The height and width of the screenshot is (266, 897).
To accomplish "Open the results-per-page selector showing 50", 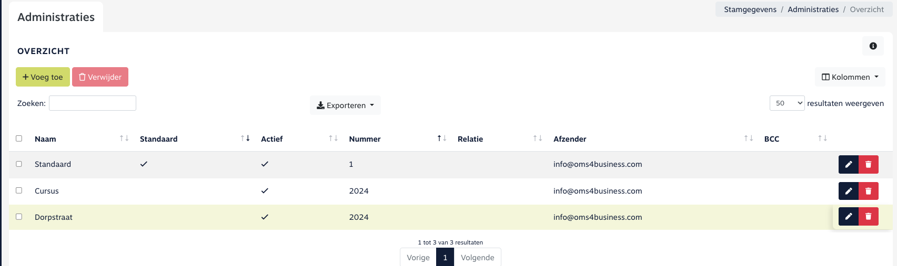I will [x=787, y=103].
